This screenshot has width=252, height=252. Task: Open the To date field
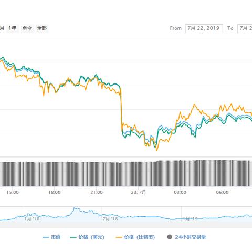point(245,28)
